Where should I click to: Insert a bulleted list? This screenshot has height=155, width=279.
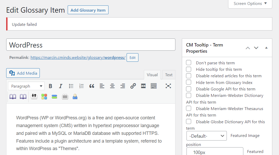(71, 86)
